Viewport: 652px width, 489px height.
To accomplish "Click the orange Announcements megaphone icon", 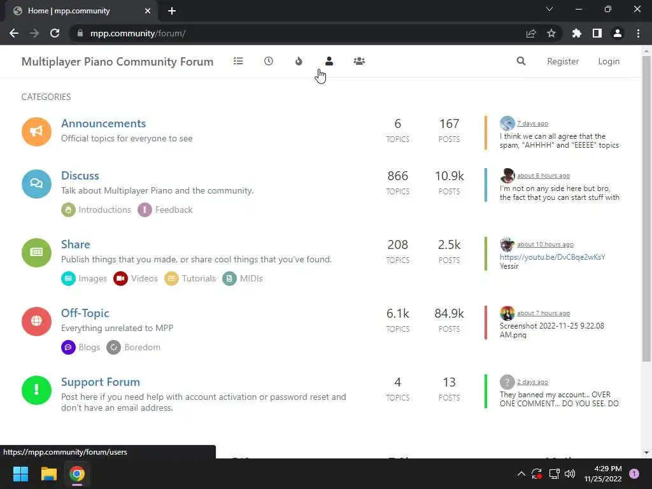I will [36, 132].
